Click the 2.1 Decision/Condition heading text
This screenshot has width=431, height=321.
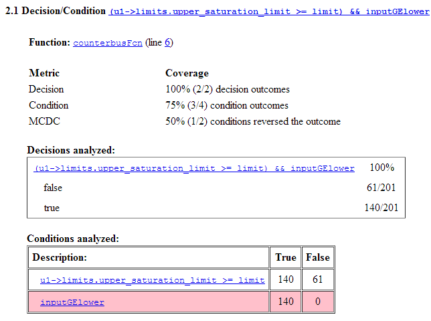click(56, 11)
